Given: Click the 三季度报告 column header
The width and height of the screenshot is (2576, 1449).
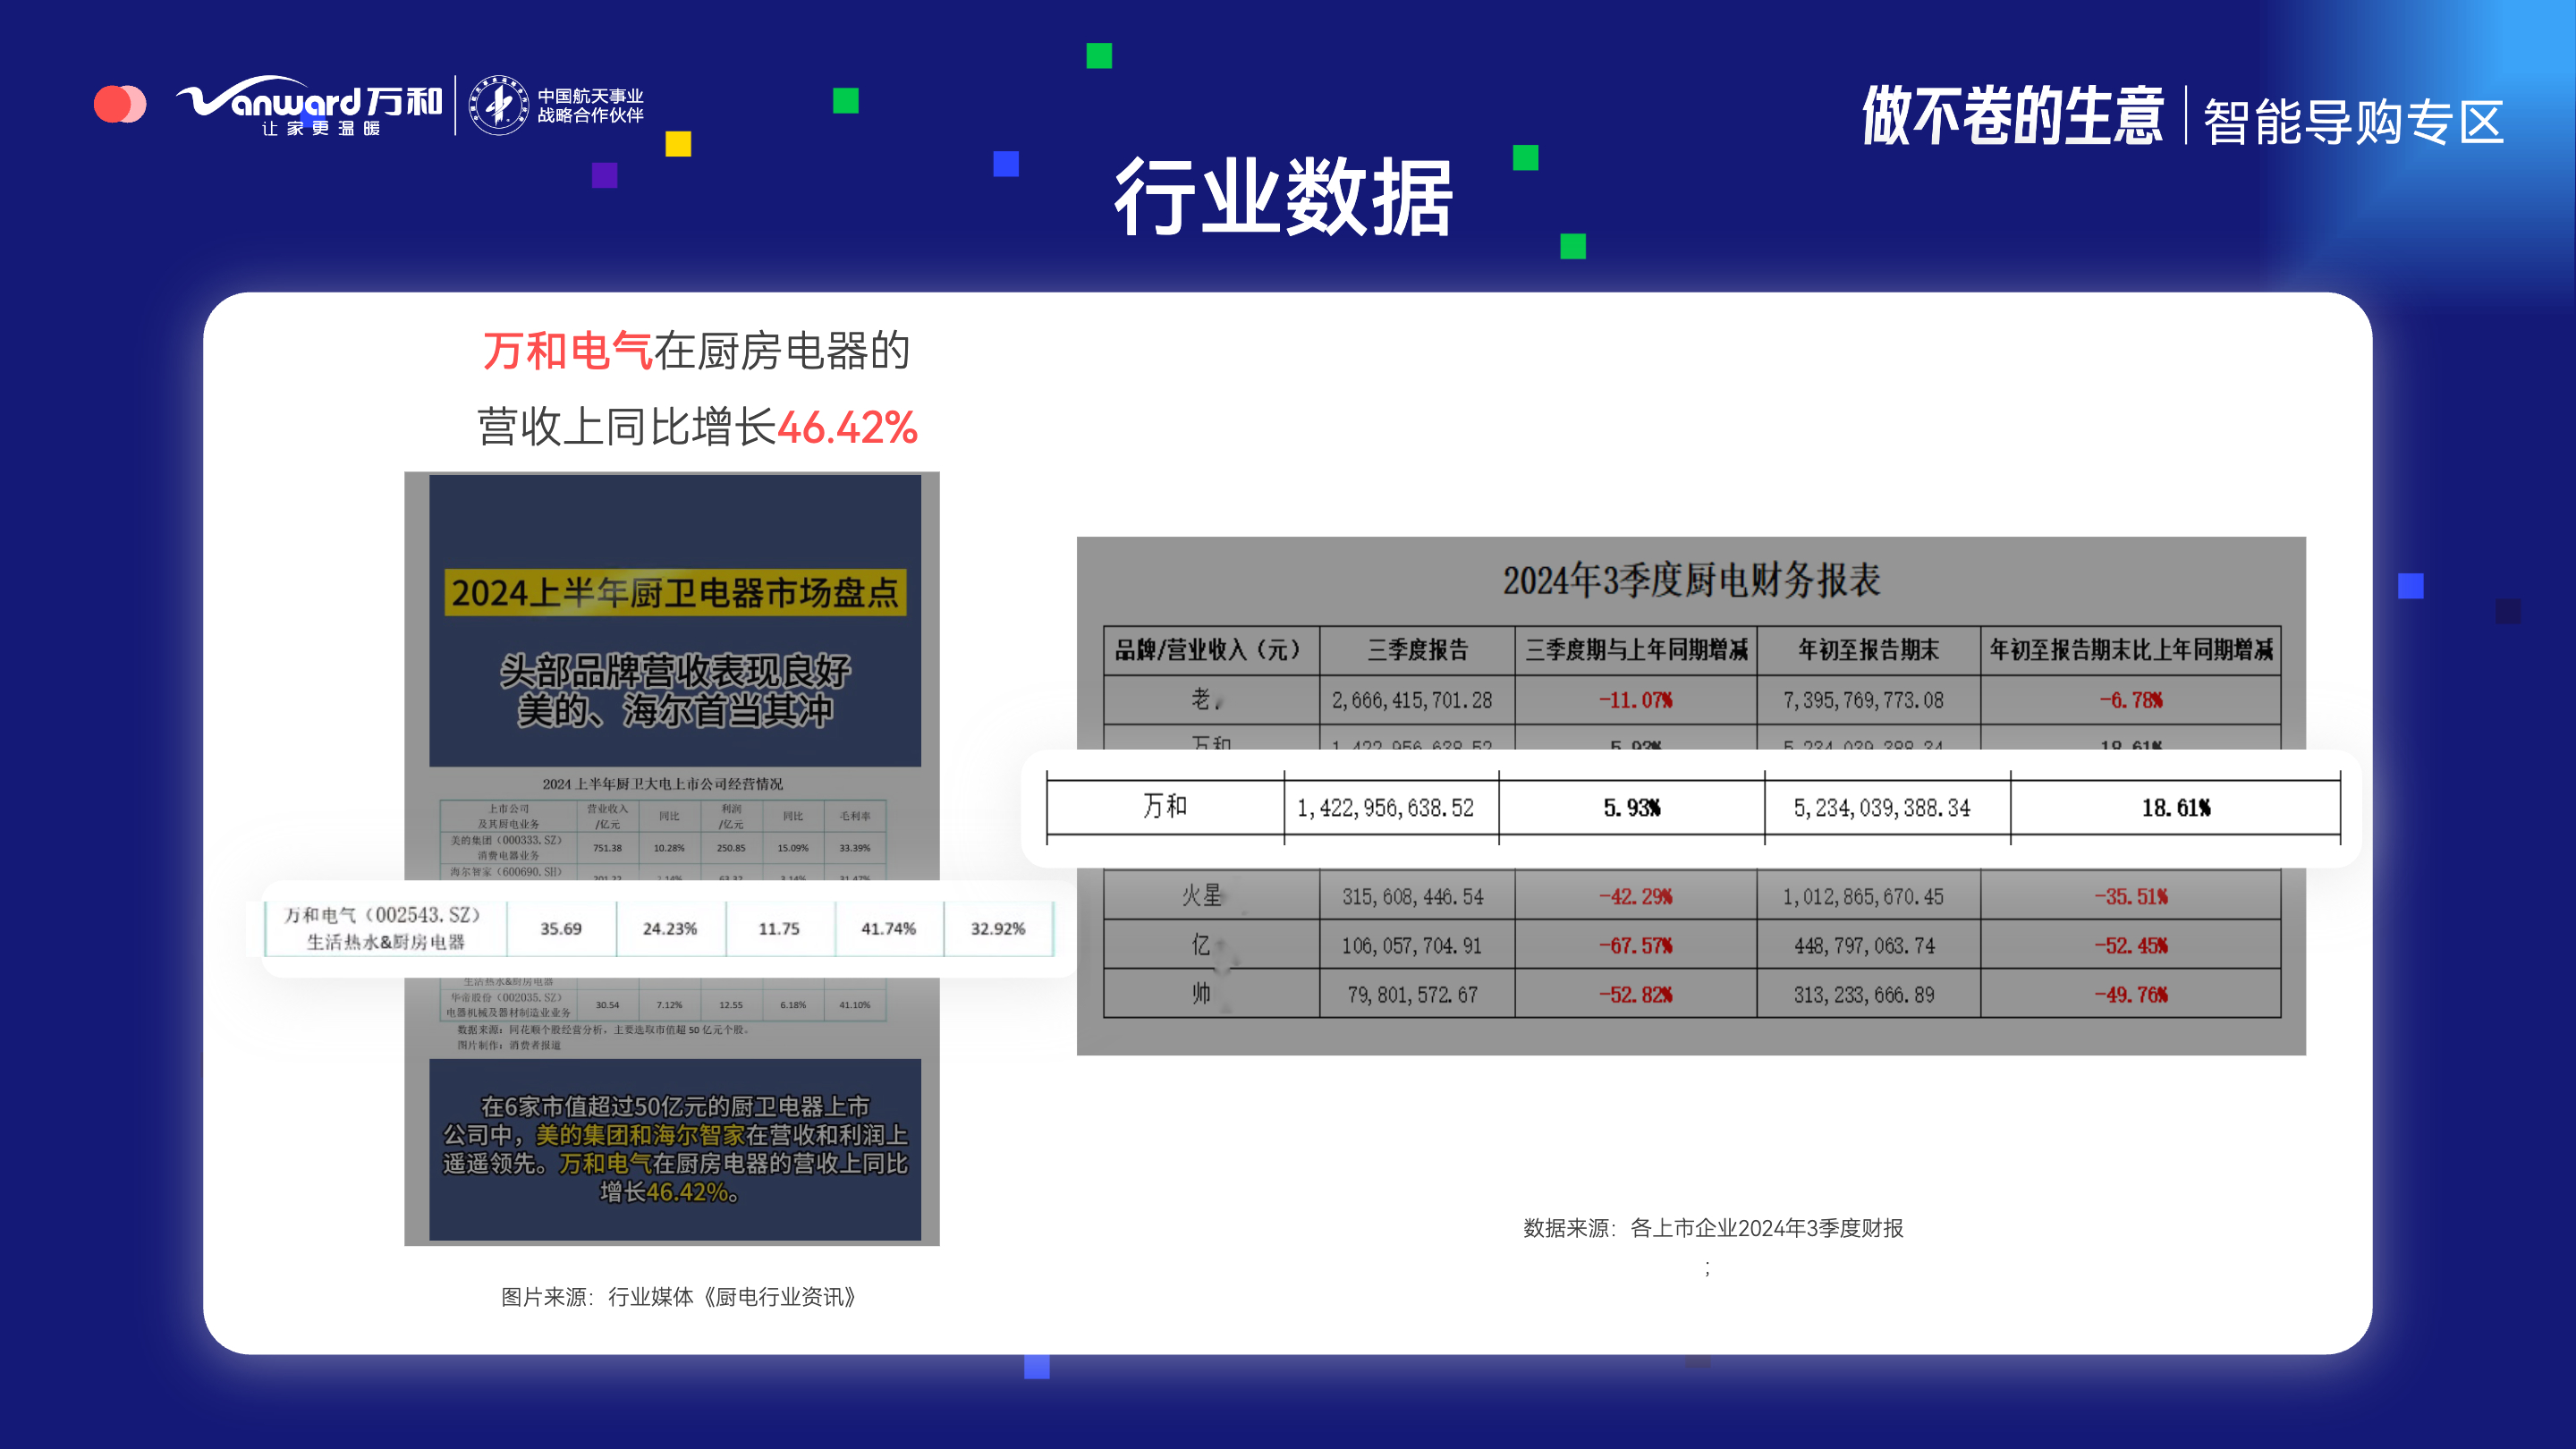Looking at the screenshot, I should tap(1417, 650).
